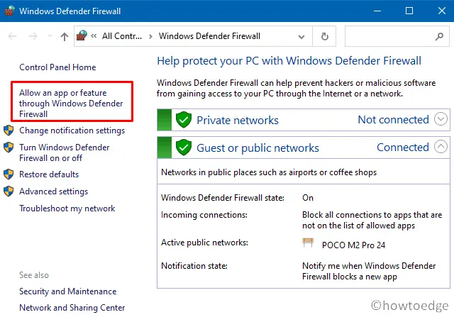Collapse the Guest or public networks section
The height and width of the screenshot is (317, 454).
click(x=441, y=147)
